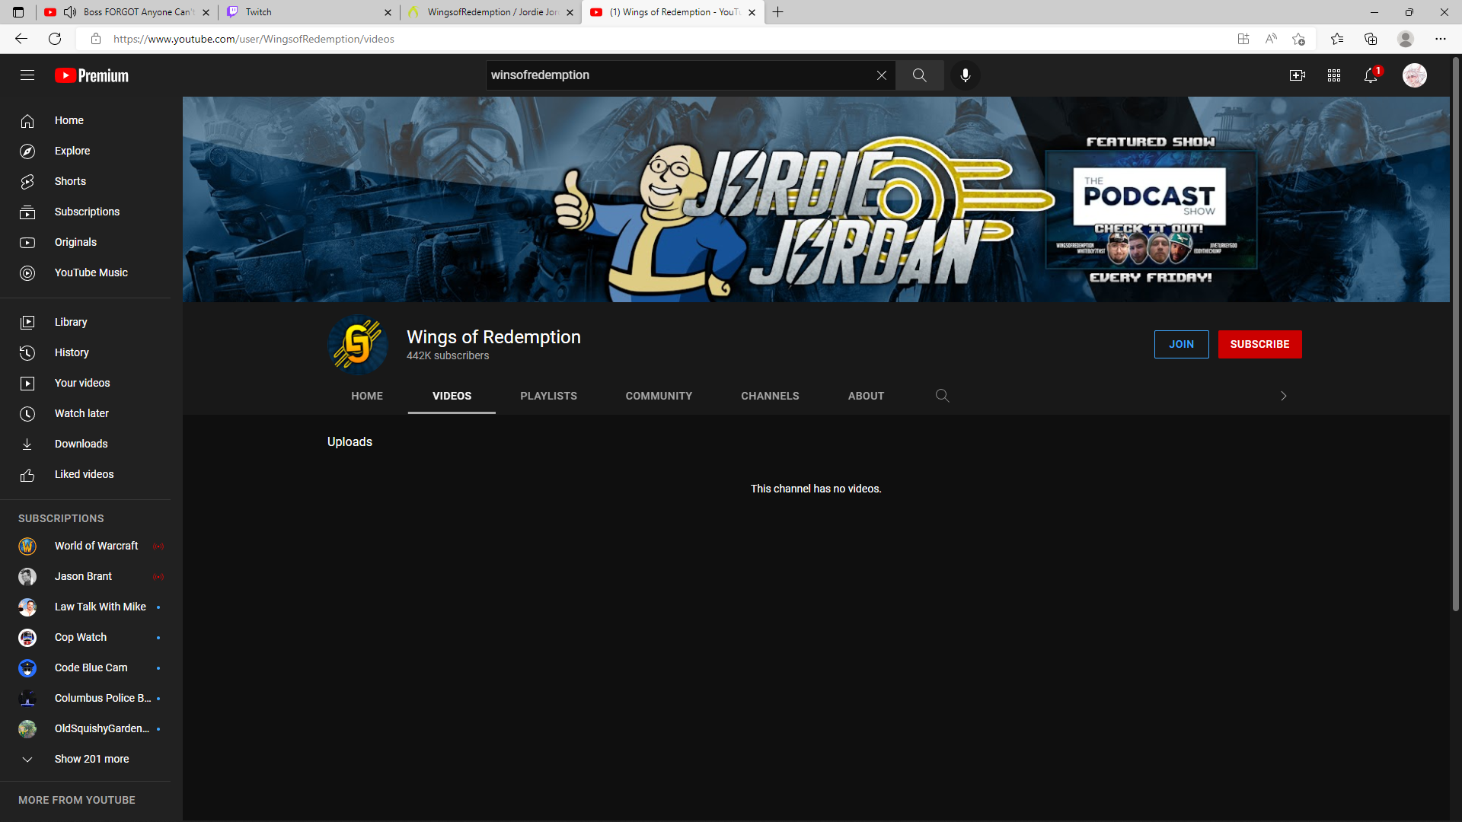
Task: Open browser apps available icon
Action: [x=1243, y=39]
